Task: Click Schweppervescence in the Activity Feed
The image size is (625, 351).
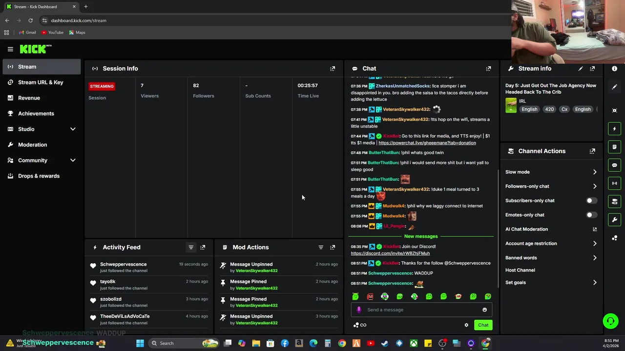Action: pyautogui.click(x=124, y=264)
